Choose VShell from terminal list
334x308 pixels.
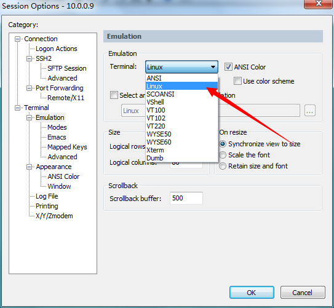[x=181, y=102]
